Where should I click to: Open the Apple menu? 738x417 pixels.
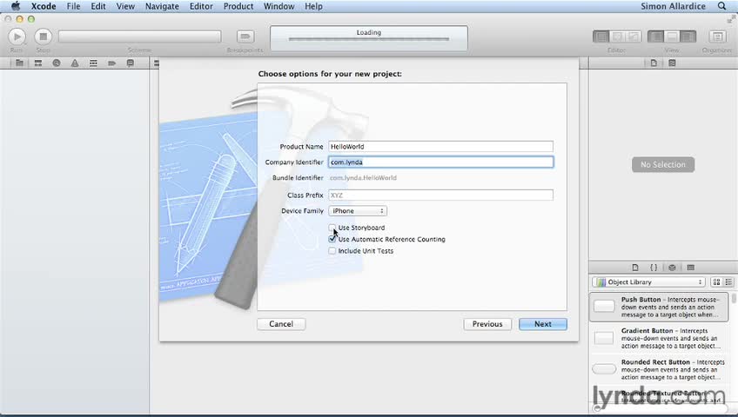(16, 6)
